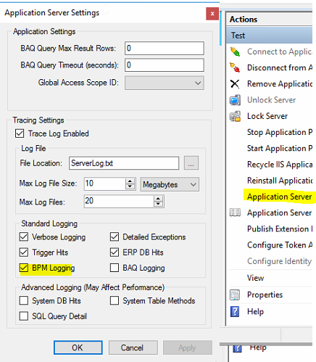Increase Max Log Files with up arrow

click(158, 199)
